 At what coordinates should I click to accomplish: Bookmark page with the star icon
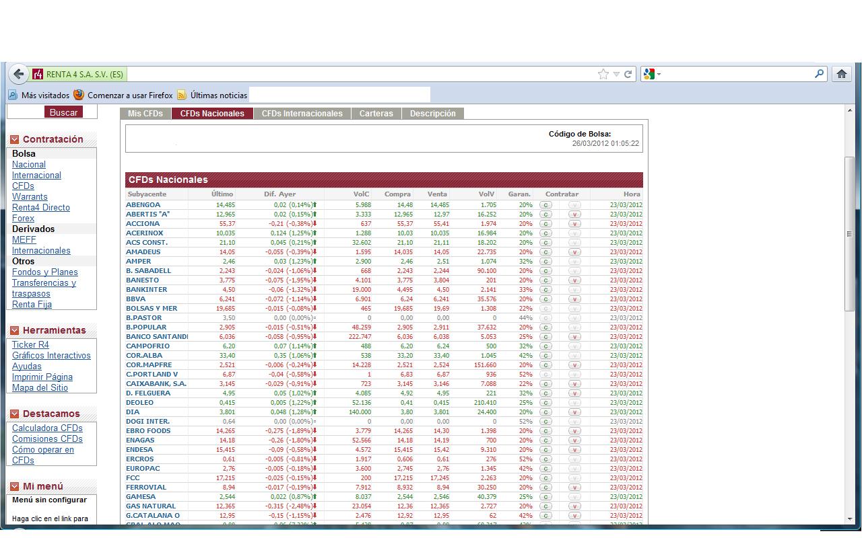click(603, 74)
